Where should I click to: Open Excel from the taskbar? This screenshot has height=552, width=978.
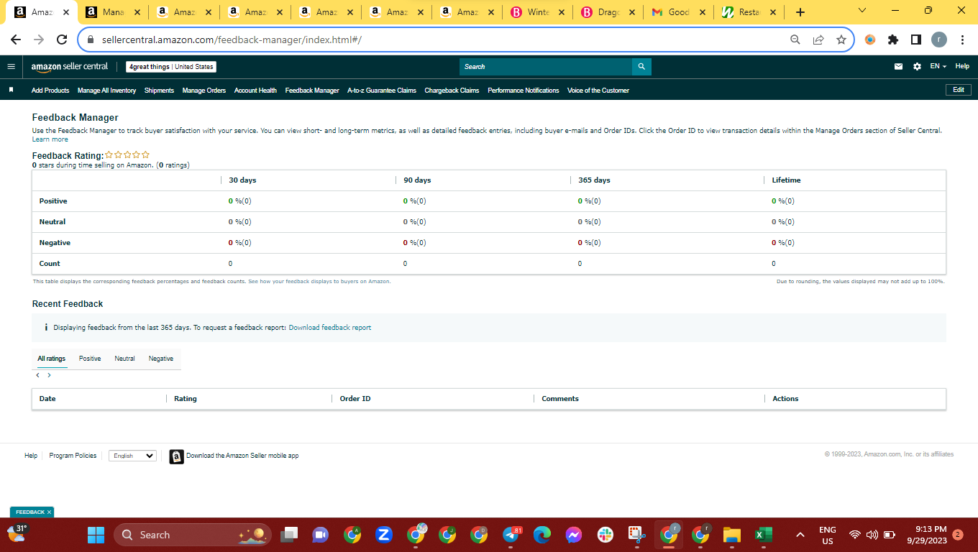tap(763, 535)
